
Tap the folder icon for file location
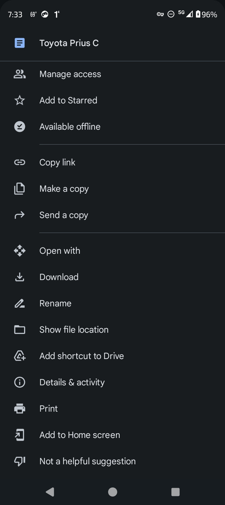20,330
